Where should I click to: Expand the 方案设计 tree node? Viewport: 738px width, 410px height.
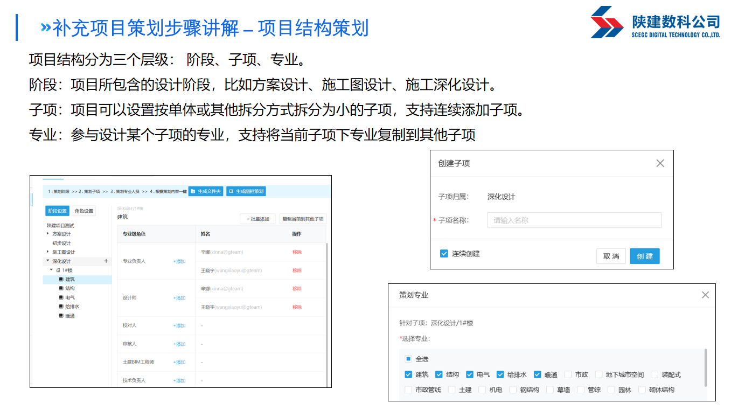(x=47, y=234)
